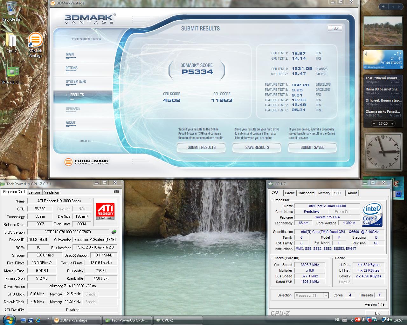Open ABOUT section in 3DMark sidebar
Viewport: 407px width, 325px height.
[x=71, y=123]
